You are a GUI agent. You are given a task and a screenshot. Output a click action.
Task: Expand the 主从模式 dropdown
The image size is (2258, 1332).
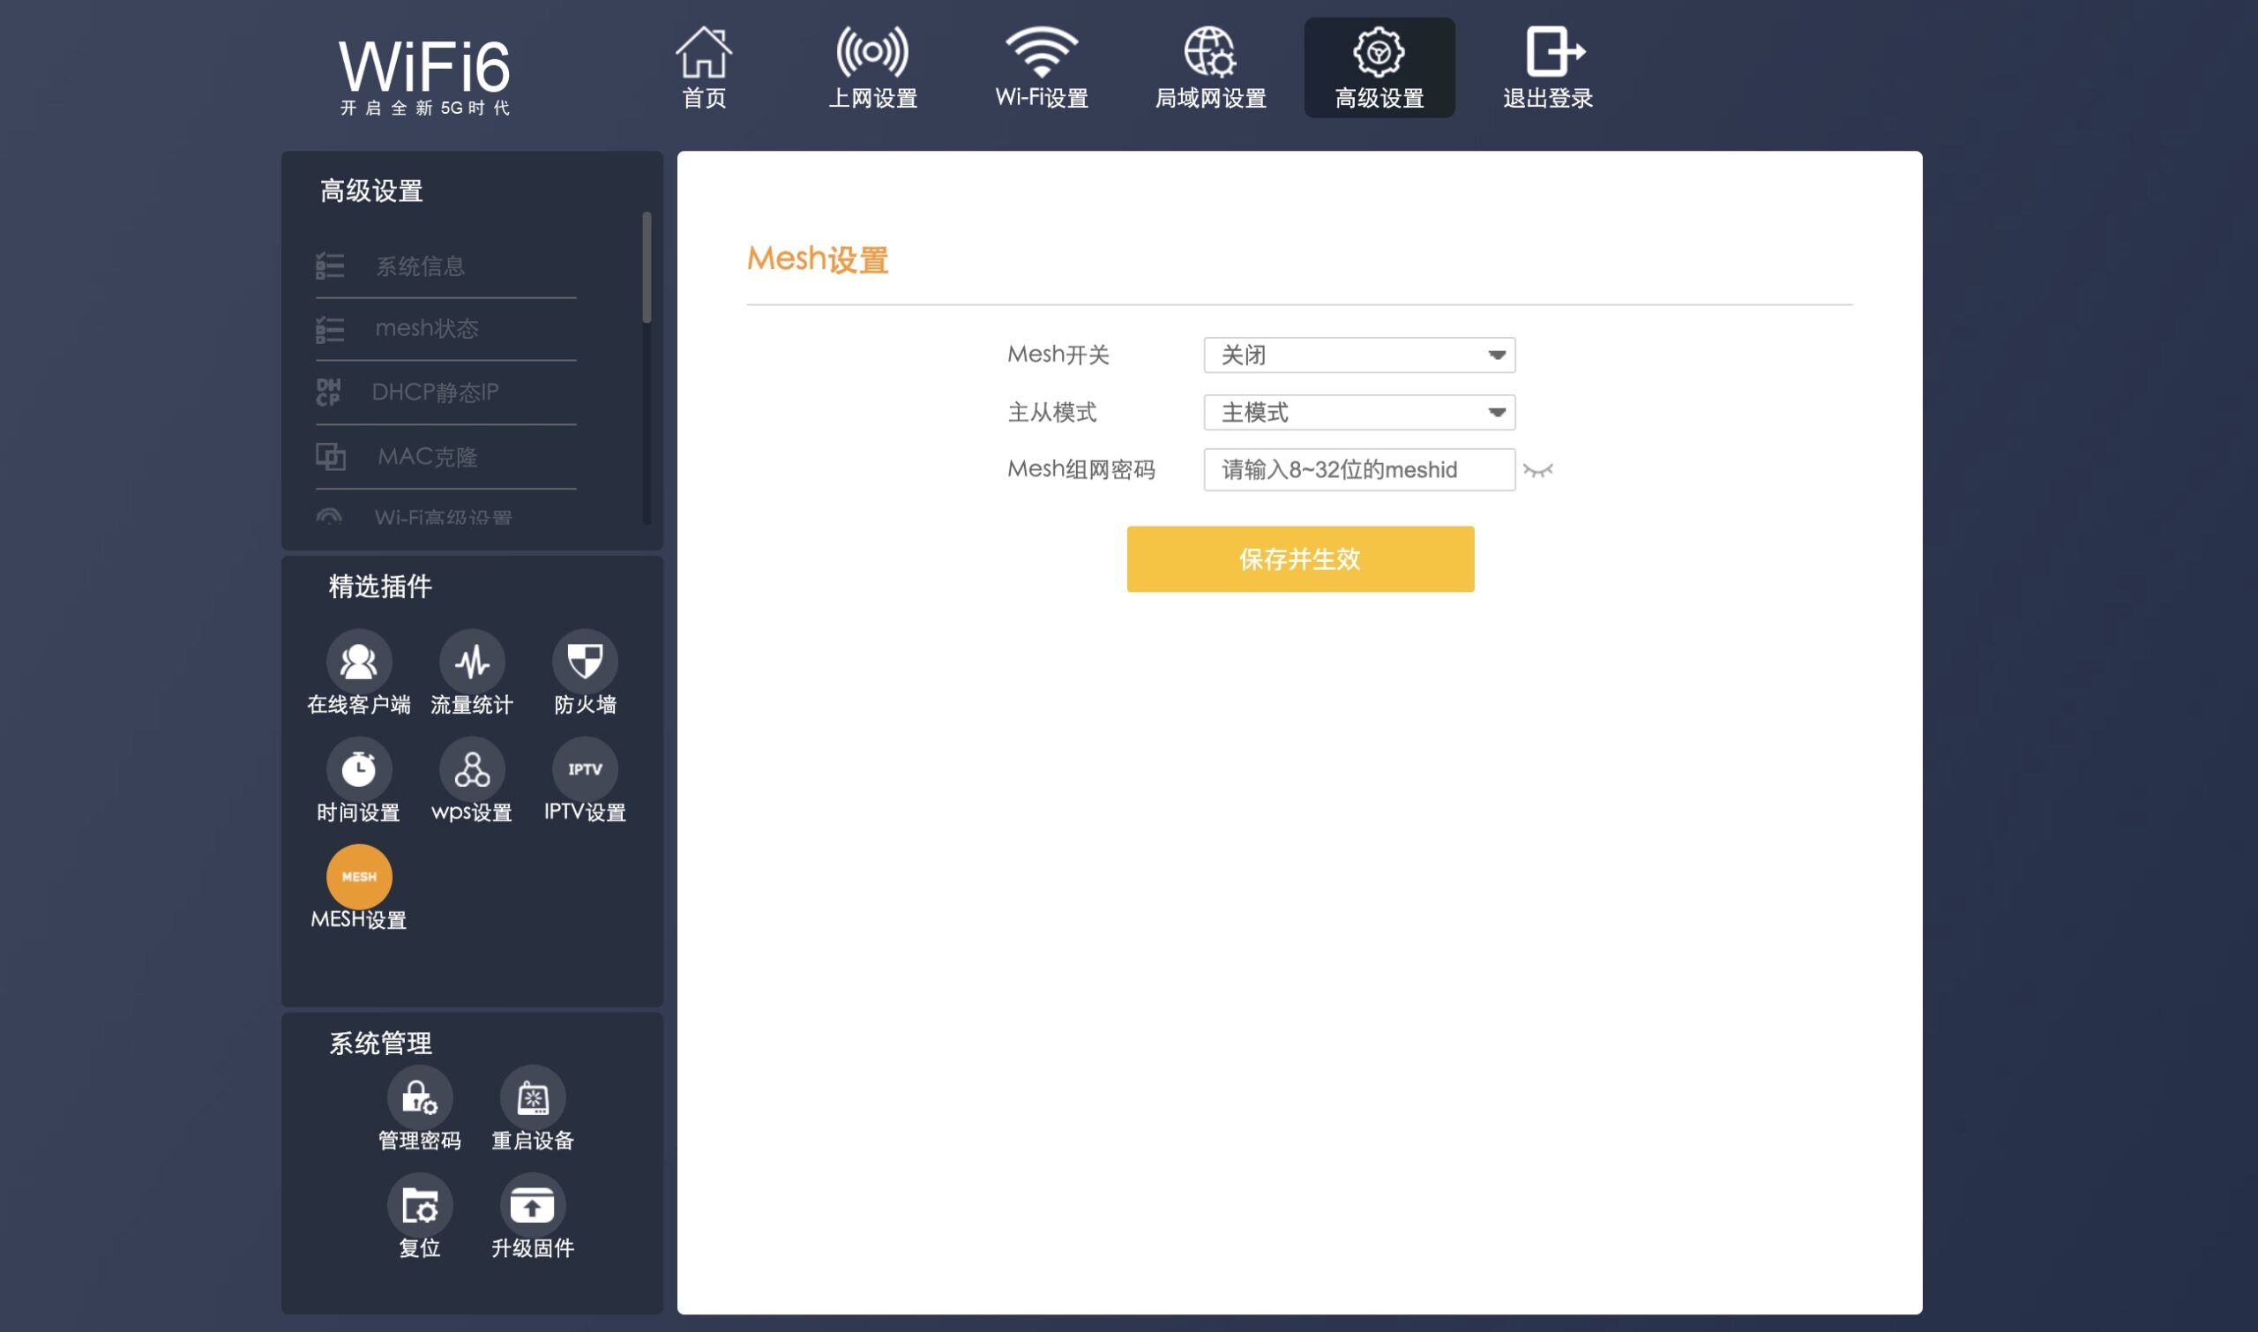tap(1358, 413)
